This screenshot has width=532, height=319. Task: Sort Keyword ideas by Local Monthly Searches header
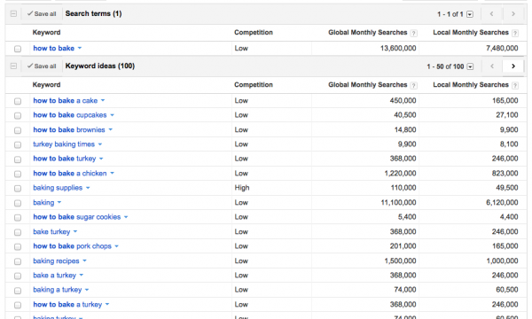point(471,85)
